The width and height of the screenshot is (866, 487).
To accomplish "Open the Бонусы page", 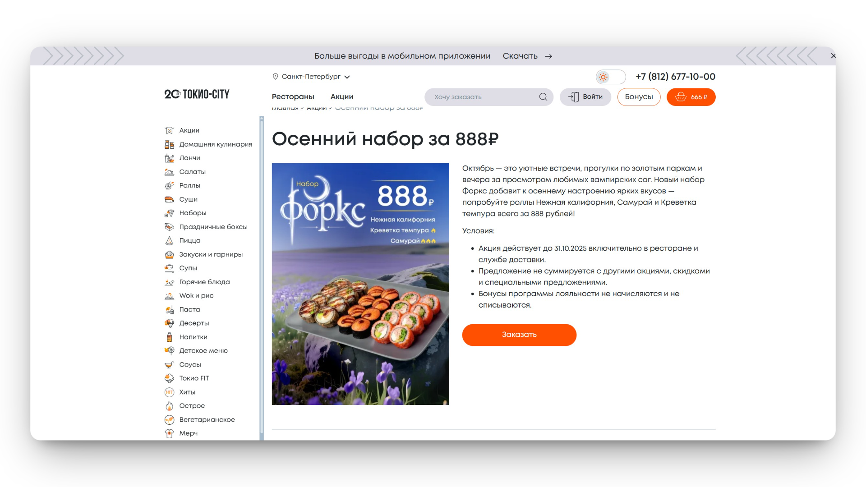I will tap(639, 96).
